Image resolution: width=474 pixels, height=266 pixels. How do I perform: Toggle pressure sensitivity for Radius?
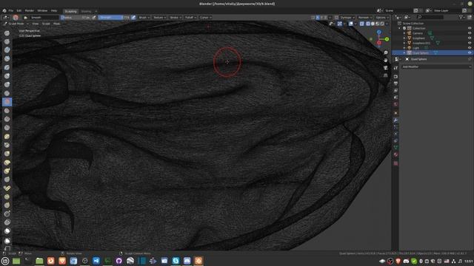click(x=94, y=18)
